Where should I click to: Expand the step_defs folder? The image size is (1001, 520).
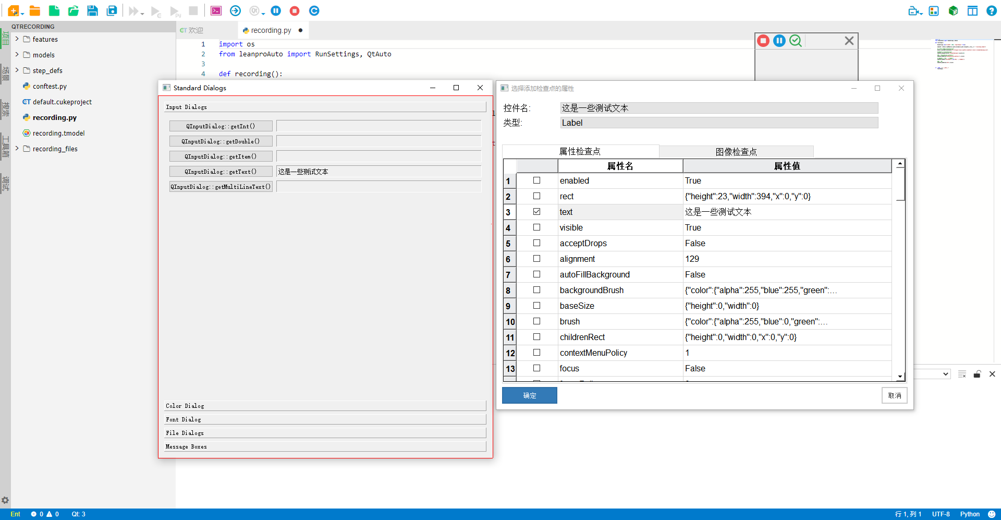17,70
